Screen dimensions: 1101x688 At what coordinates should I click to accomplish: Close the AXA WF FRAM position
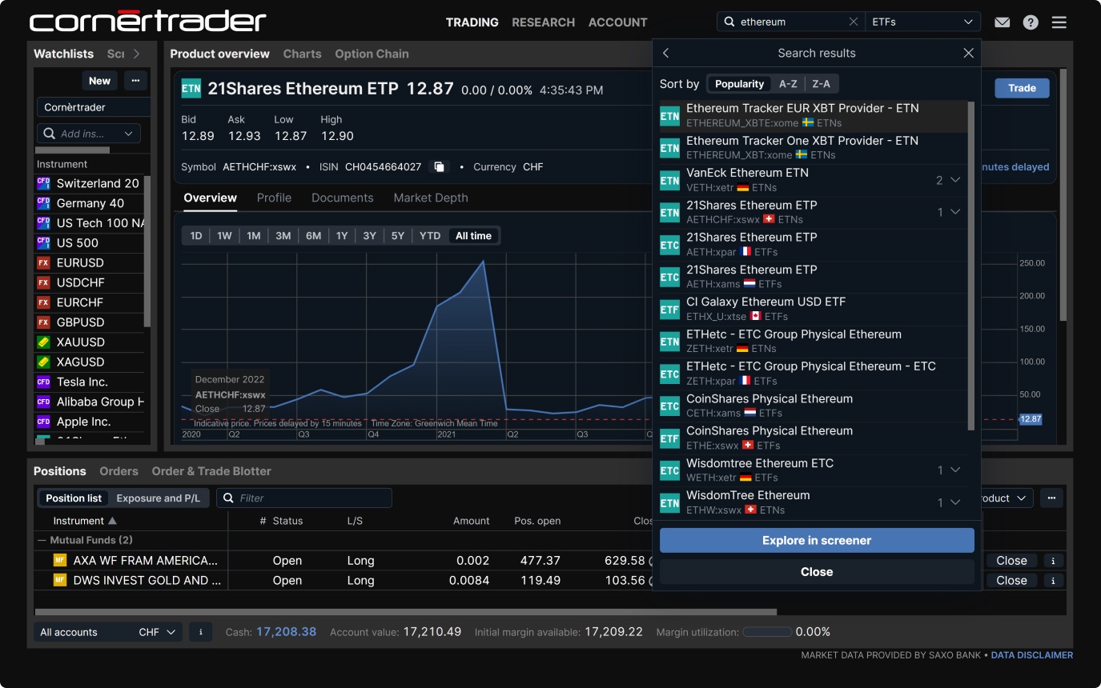coord(1011,561)
